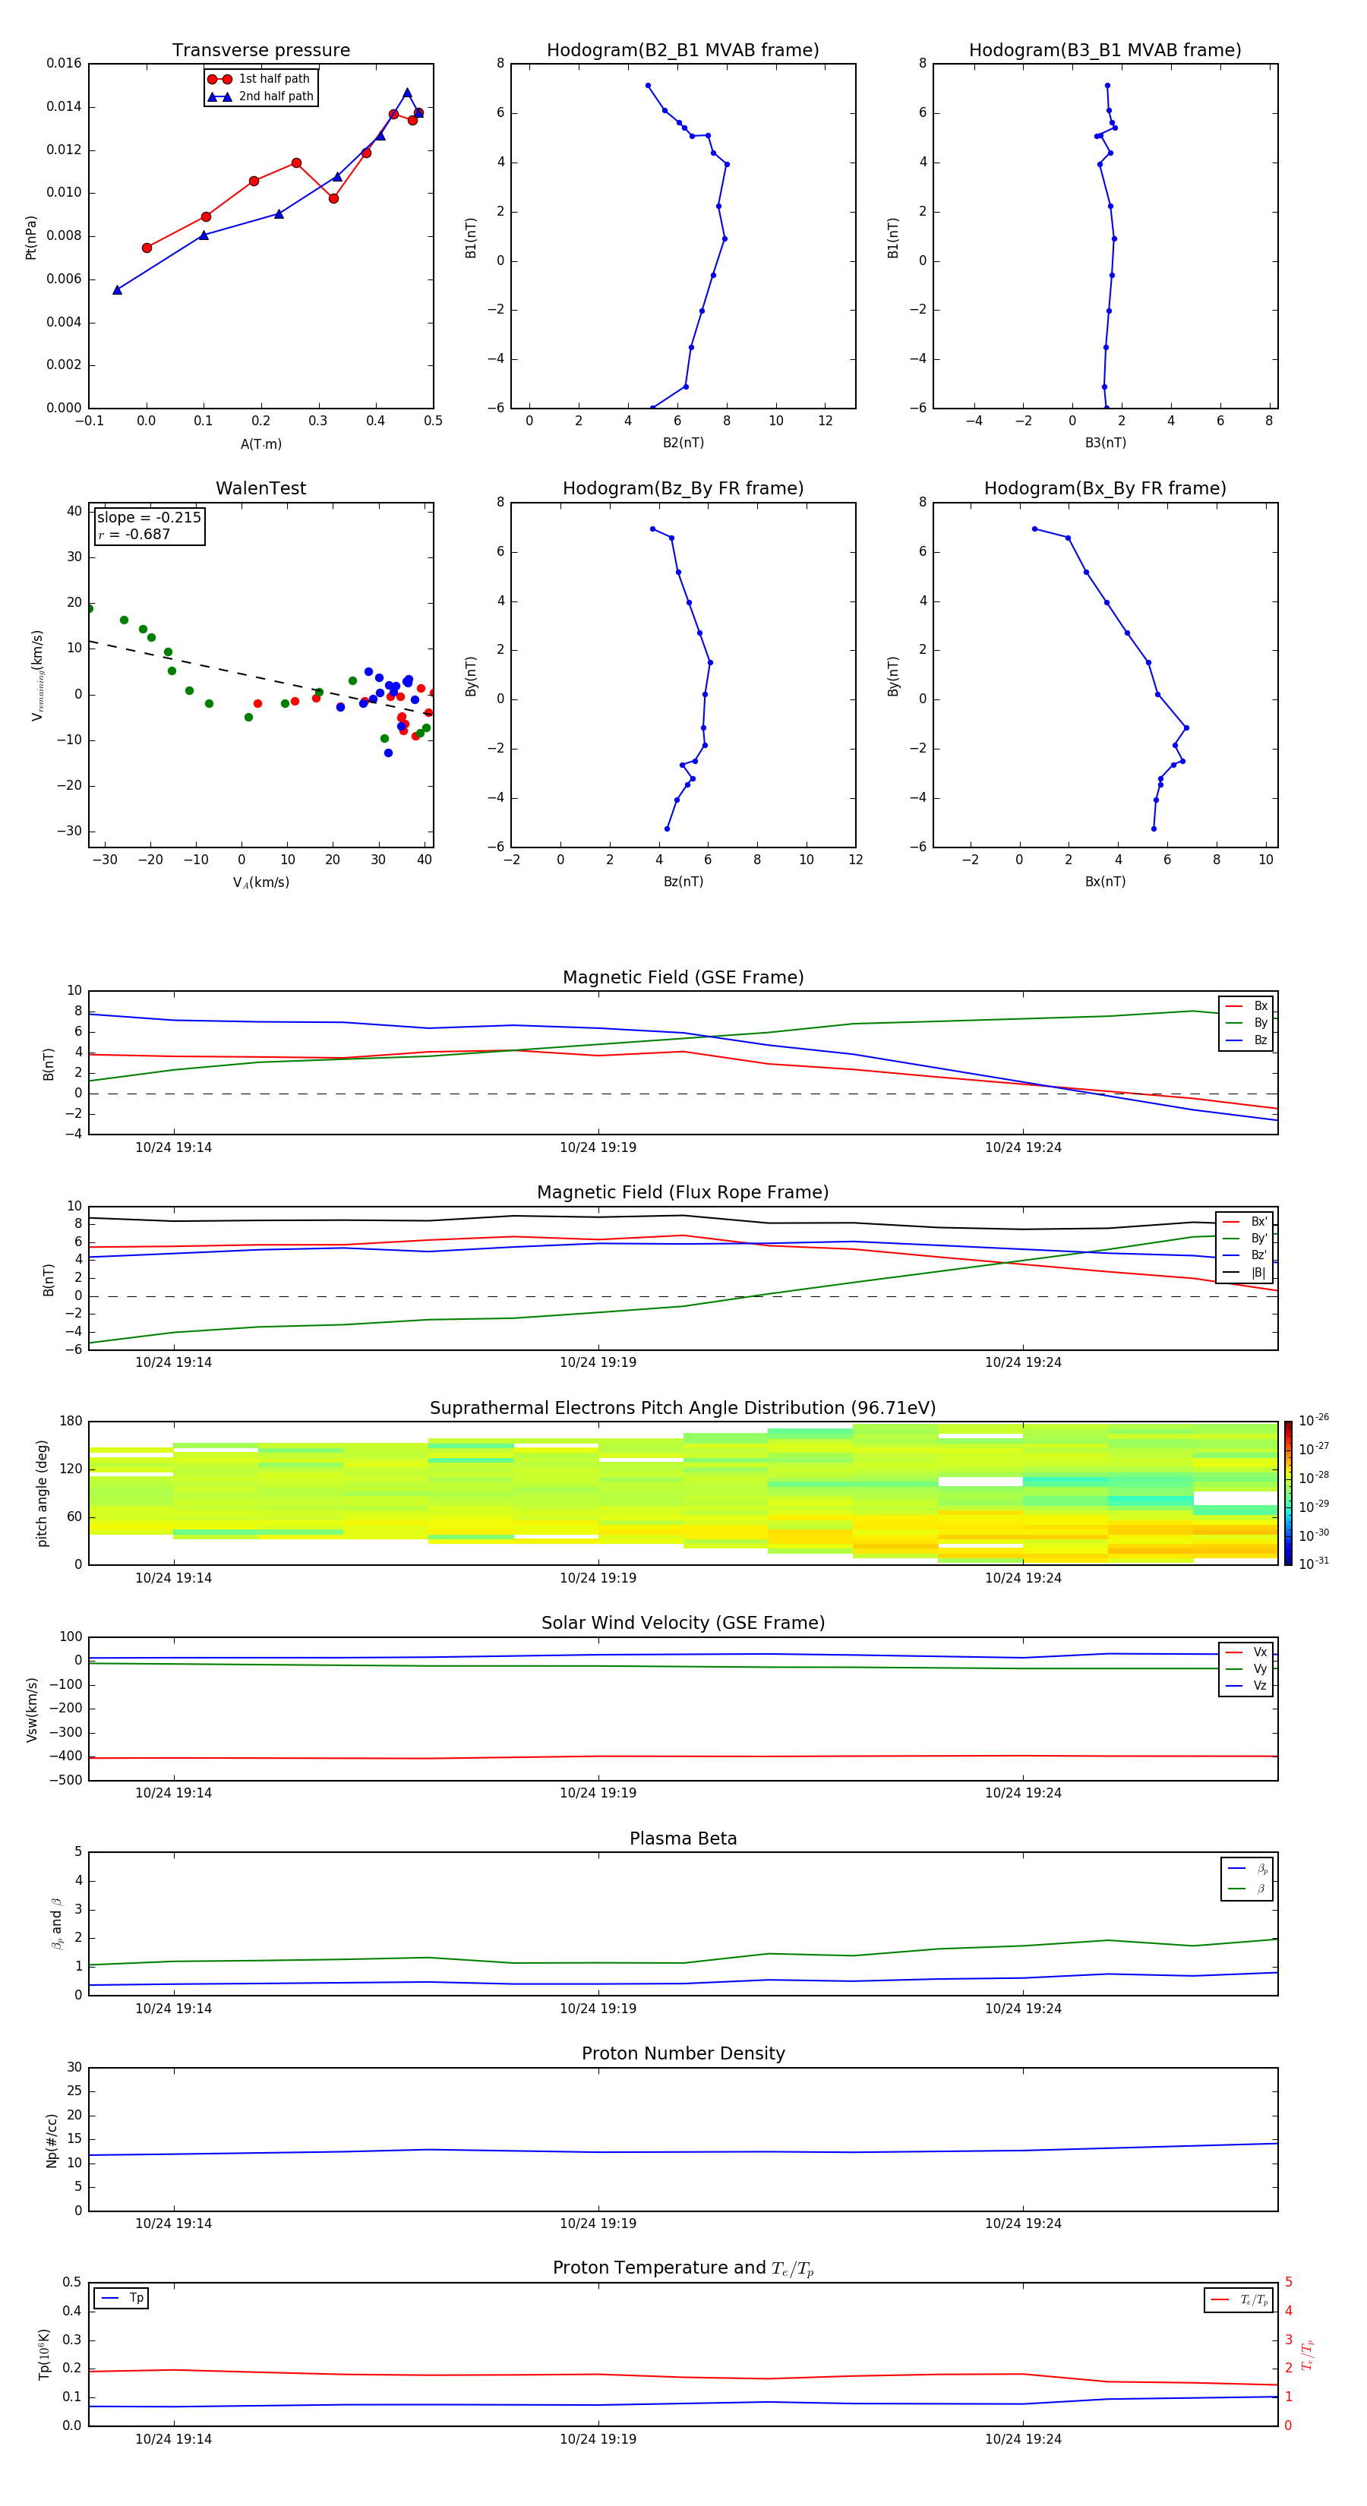
Task: Click the Hodogram(Bz_By FR frame) title
Action: click(683, 488)
